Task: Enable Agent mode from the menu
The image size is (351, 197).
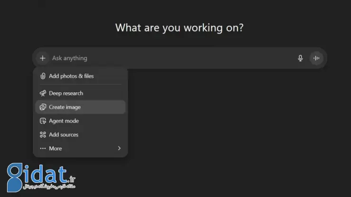Action: coord(64,121)
